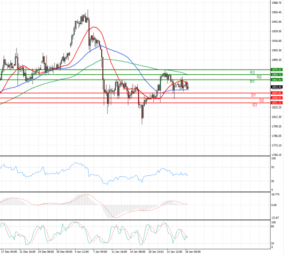The image size is (284, 255).
Task: Click the R3 resistance label
Action: pyautogui.click(x=252, y=73)
